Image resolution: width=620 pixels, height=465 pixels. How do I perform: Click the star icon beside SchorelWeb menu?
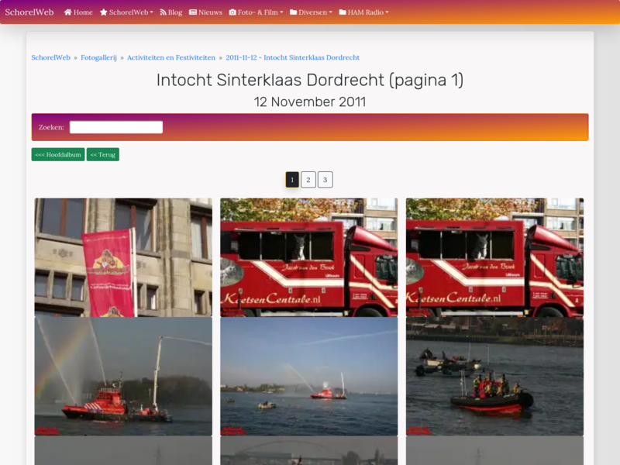click(x=104, y=12)
